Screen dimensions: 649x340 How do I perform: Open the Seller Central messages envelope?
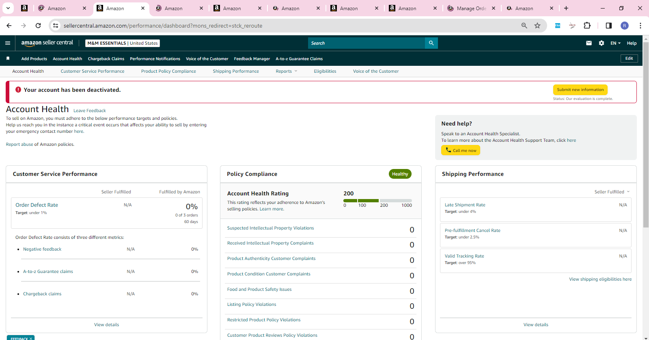(589, 43)
